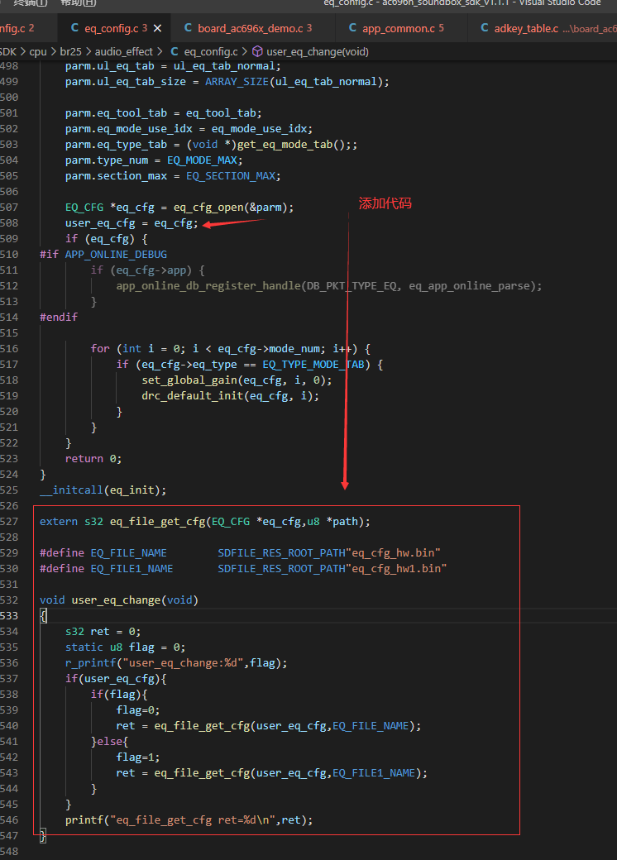Click 'user_eq_cfg = eq_cfg;' on line 508
Screen dimensions: 617x860
coord(132,223)
